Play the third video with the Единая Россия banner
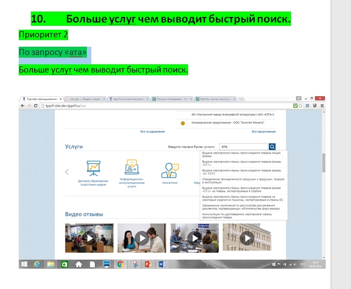 [x=194, y=238]
